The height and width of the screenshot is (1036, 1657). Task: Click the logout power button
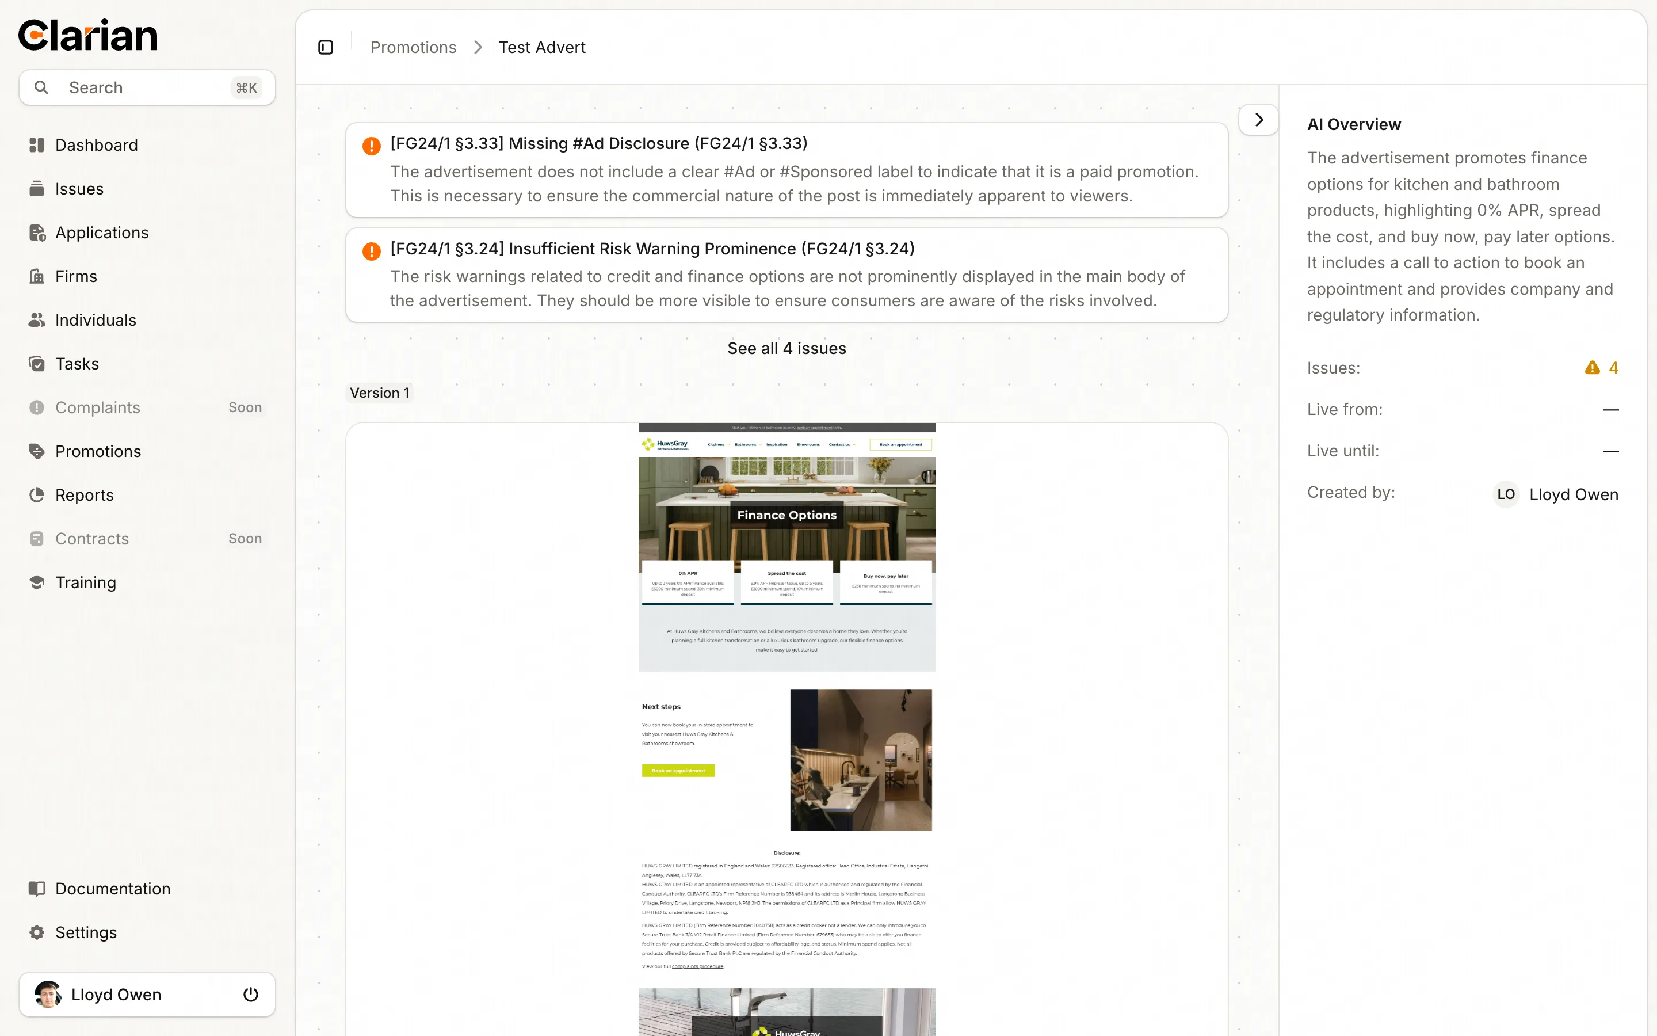coord(251,994)
